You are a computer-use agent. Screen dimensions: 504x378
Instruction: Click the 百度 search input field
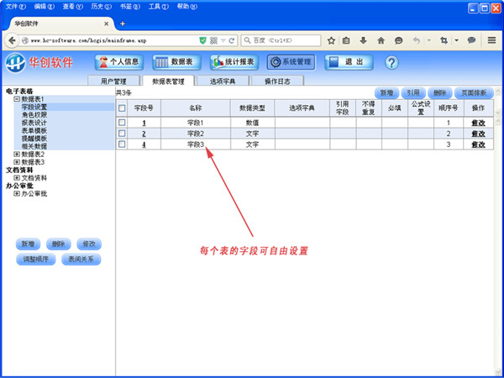(286, 39)
